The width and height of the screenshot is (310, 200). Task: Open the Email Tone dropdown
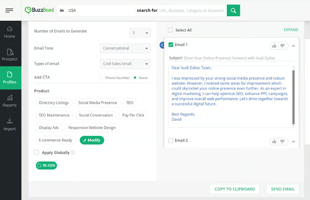125,48
